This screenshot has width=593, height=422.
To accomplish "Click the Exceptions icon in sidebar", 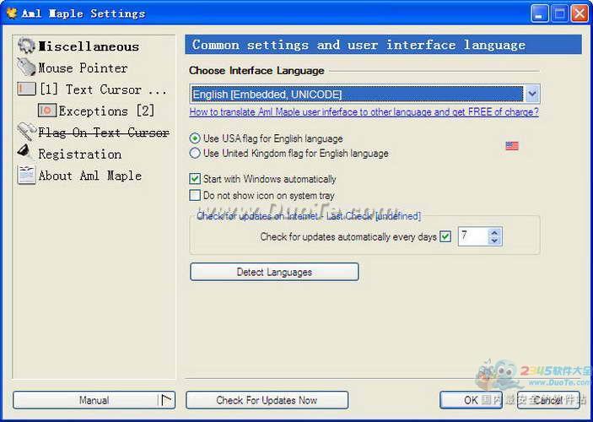I will tap(47, 111).
